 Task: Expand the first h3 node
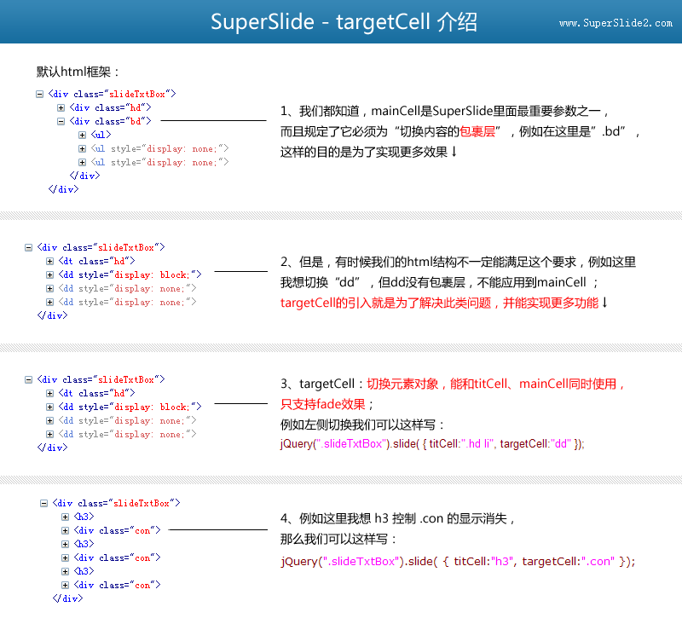pos(66,517)
